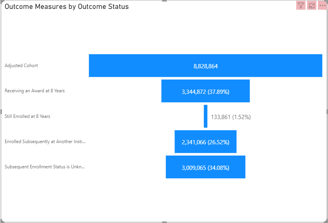Click Still Enrolled at 8 Years label

tap(27, 116)
